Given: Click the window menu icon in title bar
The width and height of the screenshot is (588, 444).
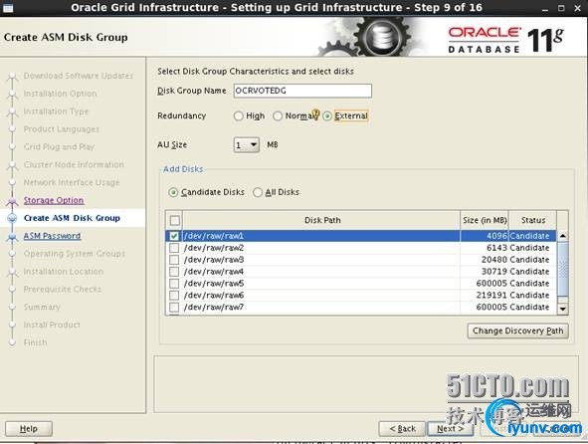Looking at the screenshot, I should (8, 8).
